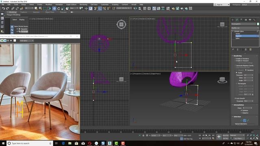Open the Hierarchy panel tab

[241, 20]
